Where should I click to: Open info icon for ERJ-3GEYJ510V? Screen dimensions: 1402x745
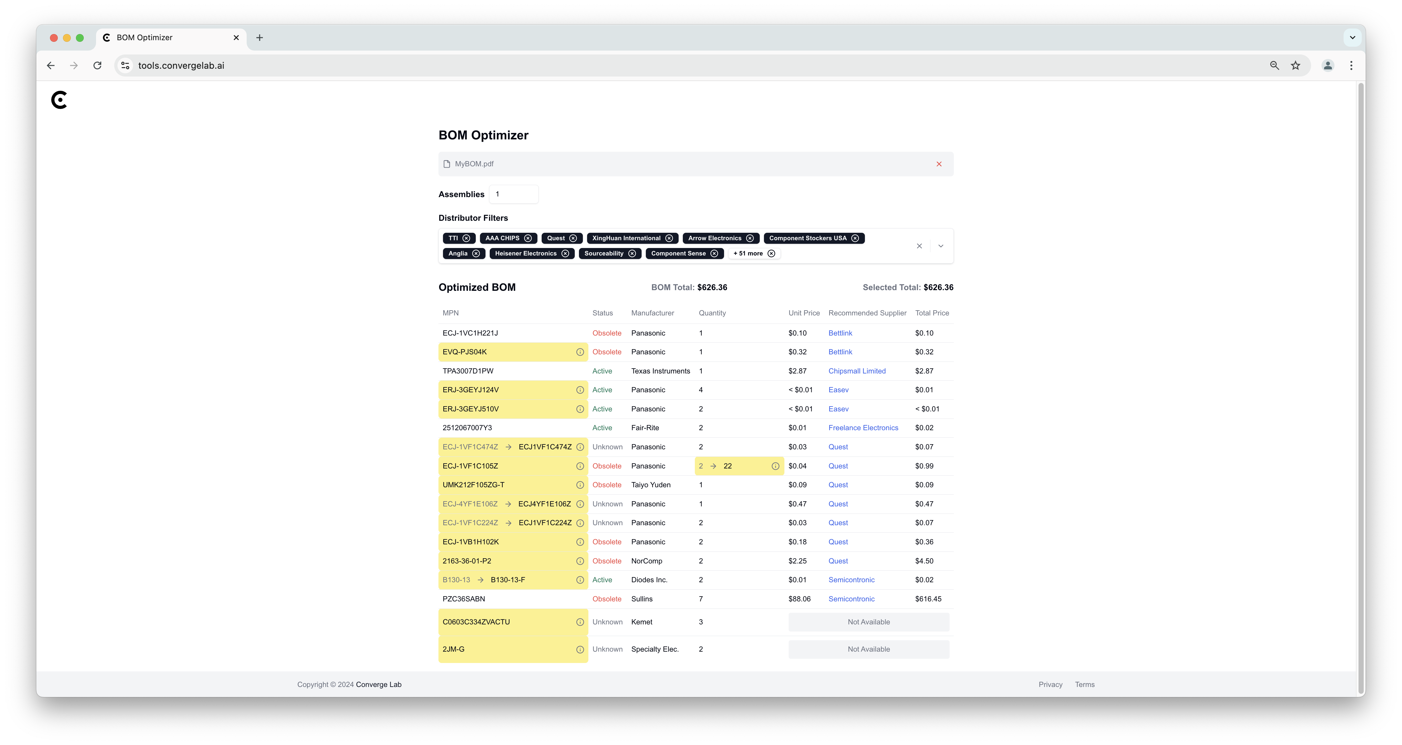pos(580,409)
